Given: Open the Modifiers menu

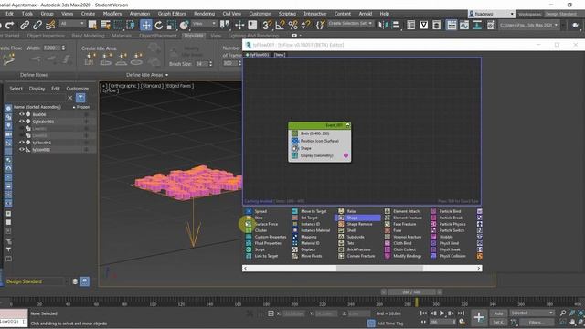Looking at the screenshot, I should click(x=112, y=14).
